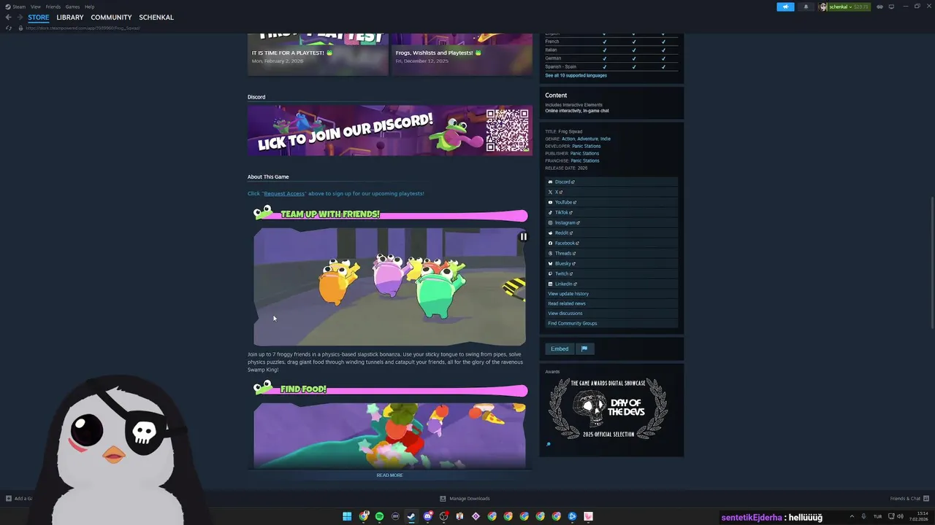This screenshot has width=935, height=525.
Task: Switch to the COMMUNITY tab
Action: pos(111,17)
